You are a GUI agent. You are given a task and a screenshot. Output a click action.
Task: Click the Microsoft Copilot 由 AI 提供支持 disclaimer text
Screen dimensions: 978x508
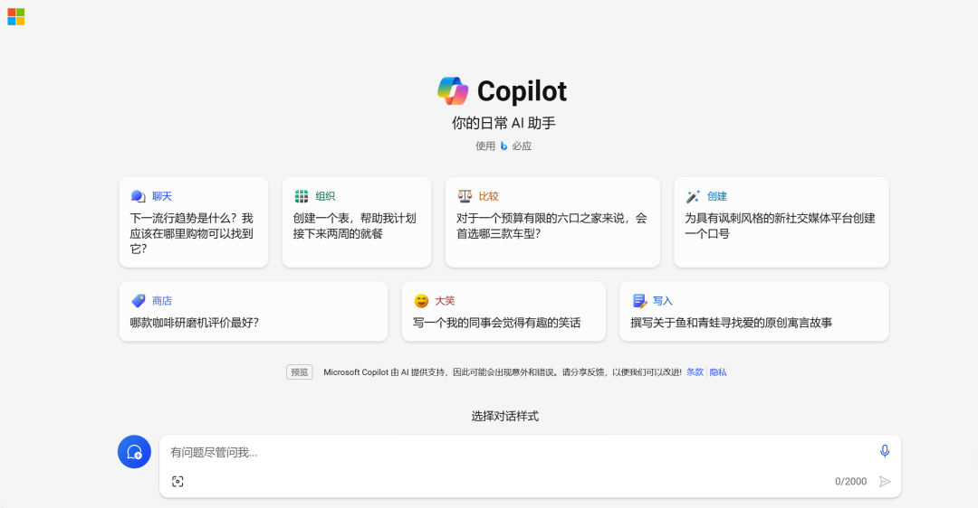502,372
